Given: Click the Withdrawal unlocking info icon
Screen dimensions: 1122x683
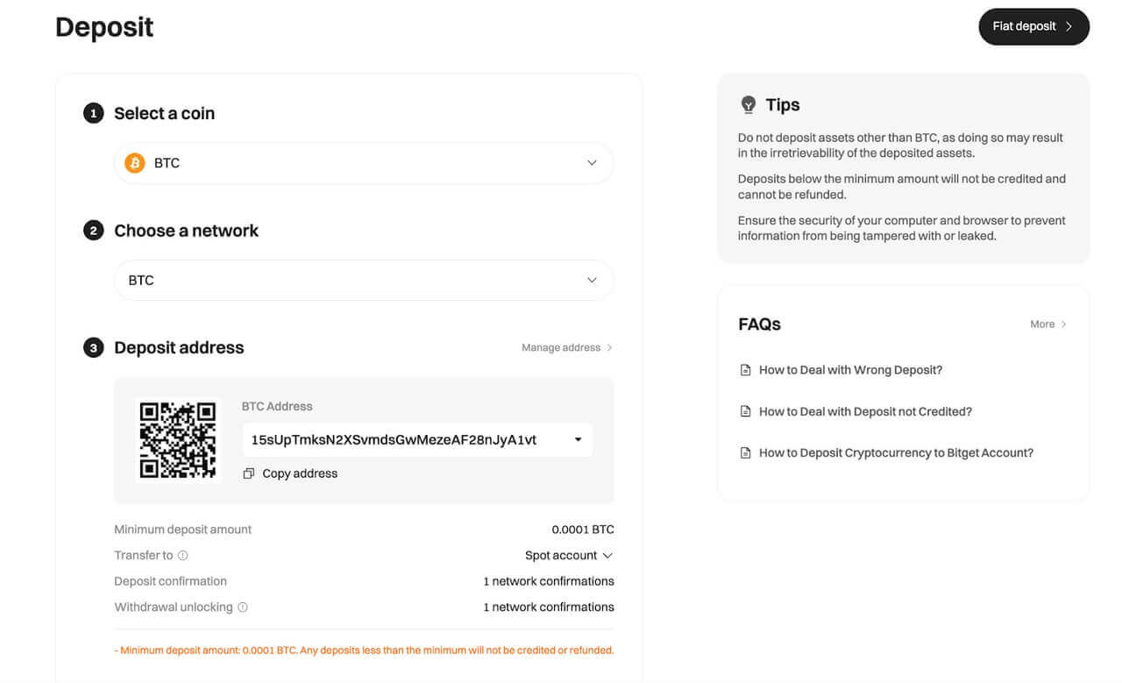Looking at the screenshot, I should [243, 608].
